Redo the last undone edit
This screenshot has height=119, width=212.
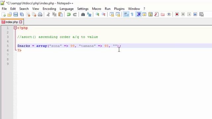point(75,14)
